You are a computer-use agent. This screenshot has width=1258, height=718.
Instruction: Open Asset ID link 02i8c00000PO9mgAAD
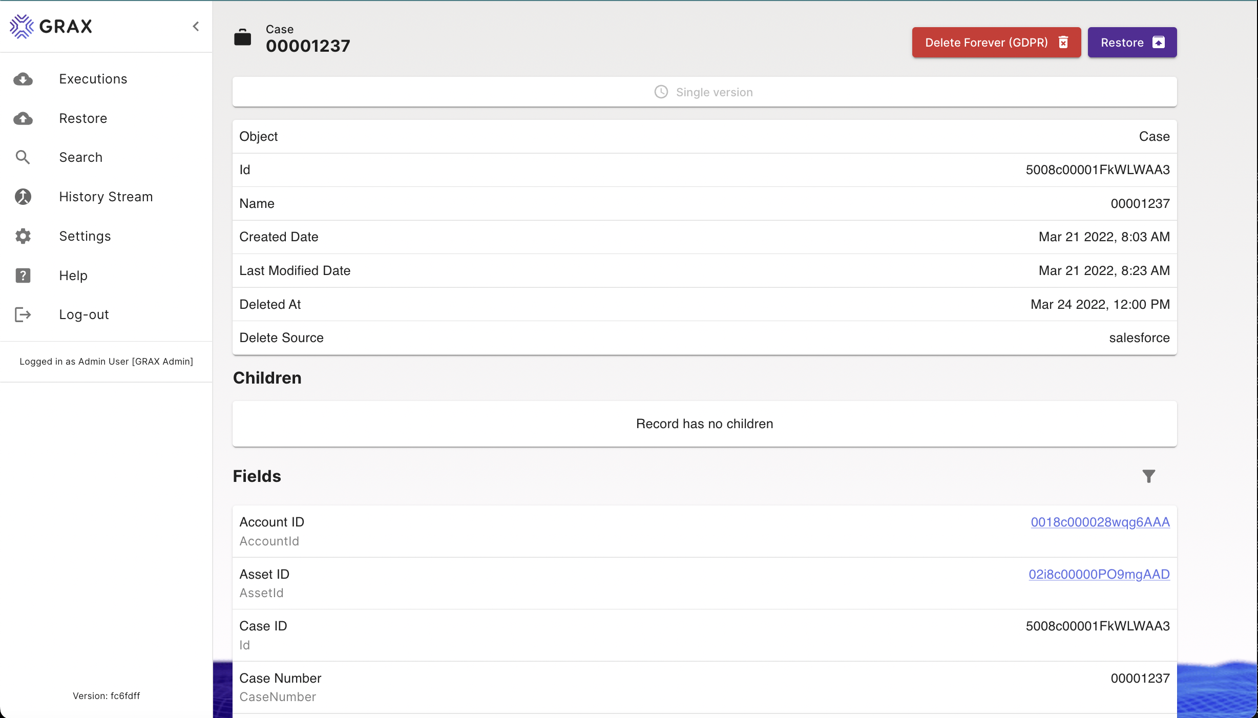pyautogui.click(x=1099, y=575)
